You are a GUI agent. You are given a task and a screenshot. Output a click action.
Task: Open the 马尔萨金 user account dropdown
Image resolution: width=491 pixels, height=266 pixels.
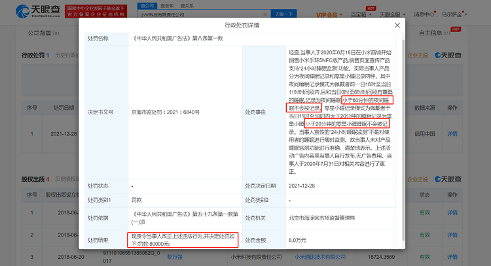pyautogui.click(x=454, y=14)
